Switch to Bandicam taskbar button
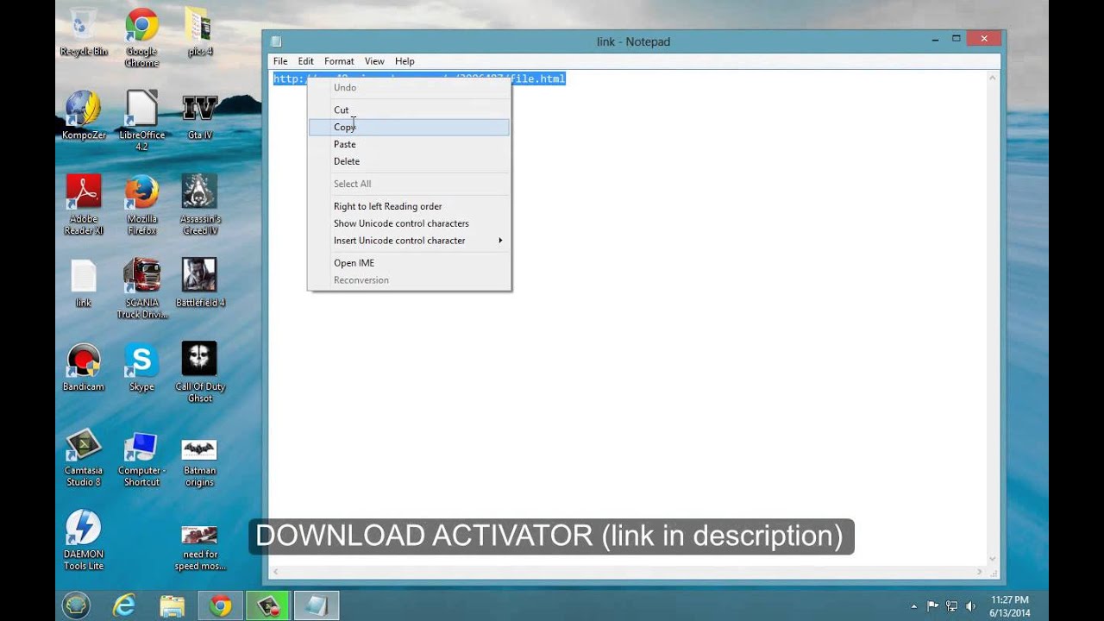Viewport: 1104px width, 621px height. pos(268,605)
